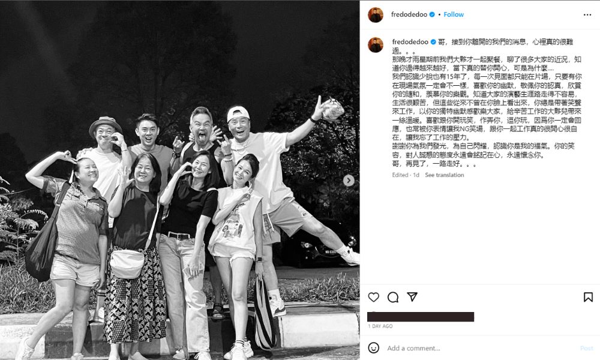Follow the fredodedoo account
The height and width of the screenshot is (360, 600).
(454, 14)
